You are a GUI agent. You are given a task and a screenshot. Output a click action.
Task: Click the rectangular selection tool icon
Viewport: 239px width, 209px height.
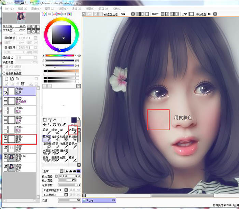click(x=45, y=120)
